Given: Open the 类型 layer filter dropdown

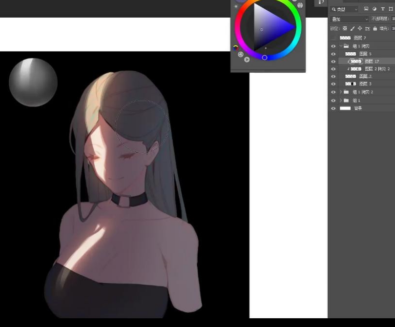Looking at the screenshot, I should coord(344,9).
